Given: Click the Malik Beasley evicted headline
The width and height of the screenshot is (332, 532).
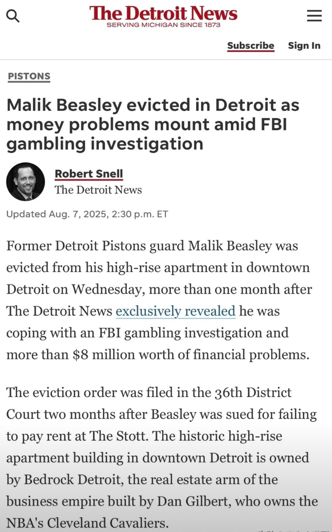Looking at the screenshot, I should 153,124.
